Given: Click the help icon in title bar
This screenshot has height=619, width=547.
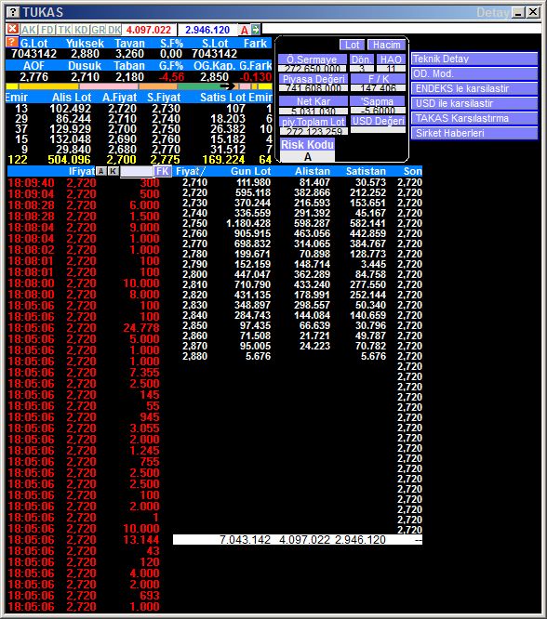Looking at the screenshot, I should tap(13, 12).
